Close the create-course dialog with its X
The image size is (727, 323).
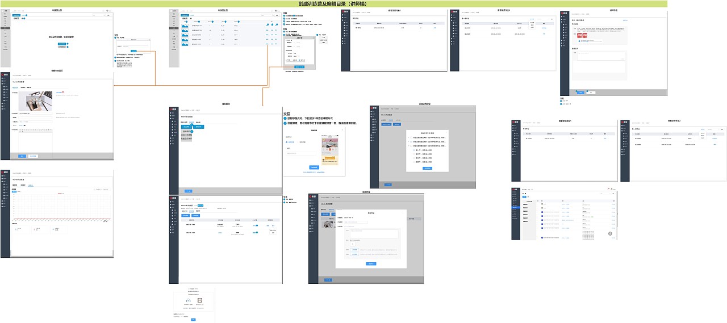coord(342,130)
